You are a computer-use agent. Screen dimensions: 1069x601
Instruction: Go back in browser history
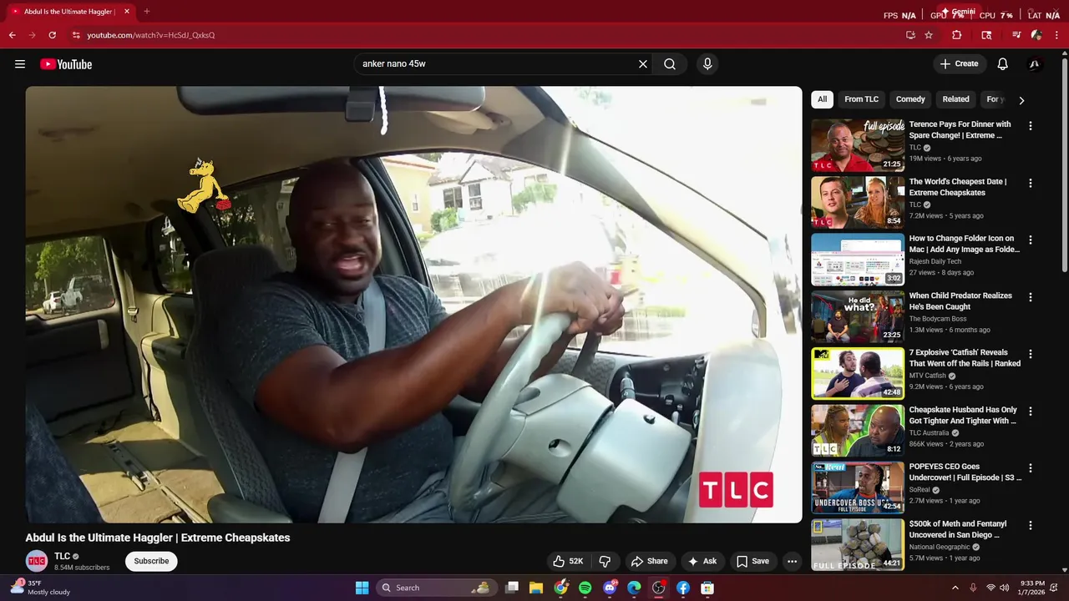coord(12,35)
